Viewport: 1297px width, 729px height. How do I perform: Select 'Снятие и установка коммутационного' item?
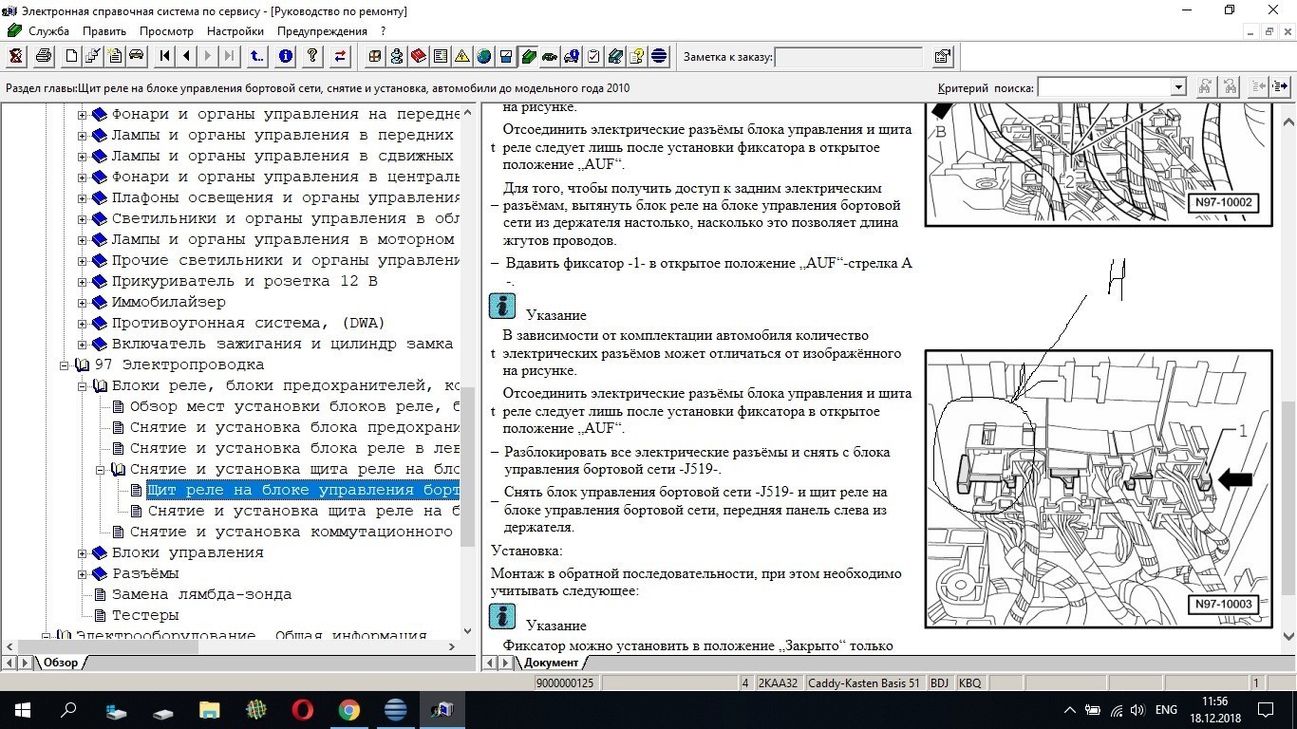(x=291, y=532)
